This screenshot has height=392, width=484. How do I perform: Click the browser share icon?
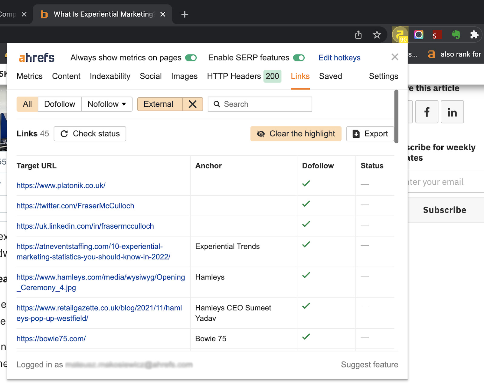point(358,34)
